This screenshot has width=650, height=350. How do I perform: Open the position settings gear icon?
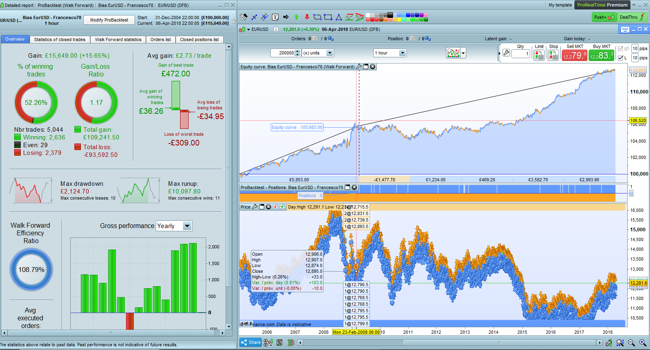[428, 39]
